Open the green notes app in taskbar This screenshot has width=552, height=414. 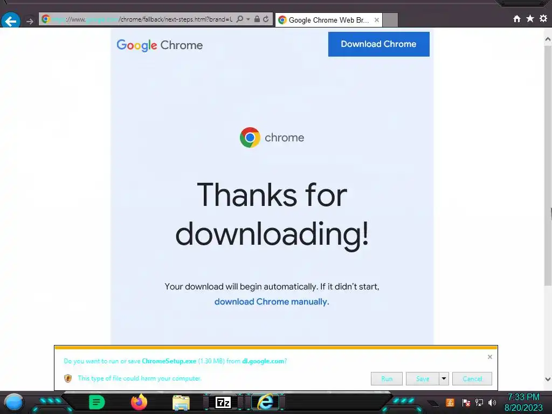(x=97, y=402)
